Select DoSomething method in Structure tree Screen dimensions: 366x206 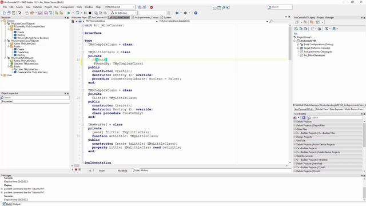click(33, 38)
